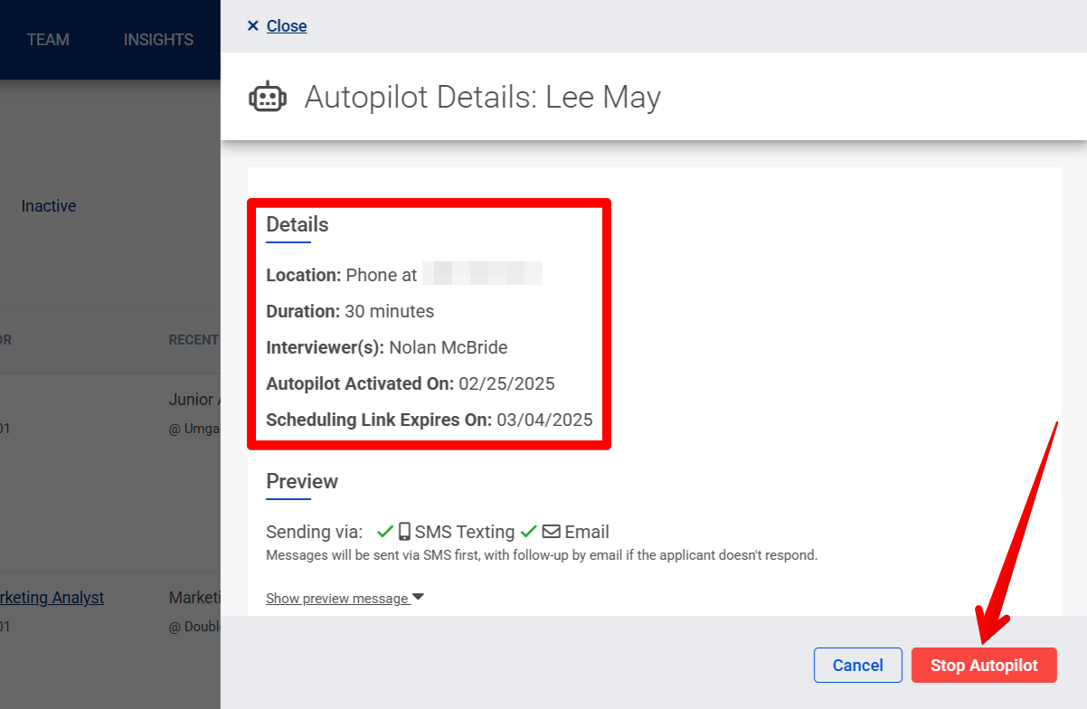Expand the Show preview message section
Screen dimensions: 1087x709
click(x=337, y=597)
